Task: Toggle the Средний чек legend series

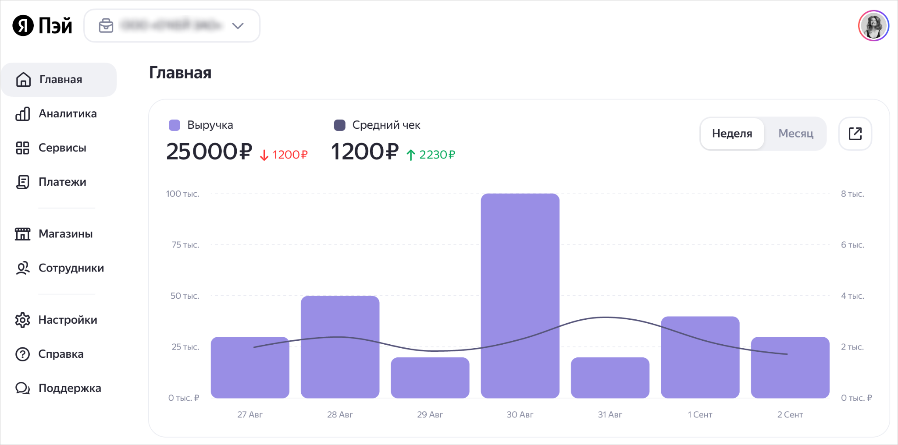Action: pyautogui.click(x=377, y=125)
